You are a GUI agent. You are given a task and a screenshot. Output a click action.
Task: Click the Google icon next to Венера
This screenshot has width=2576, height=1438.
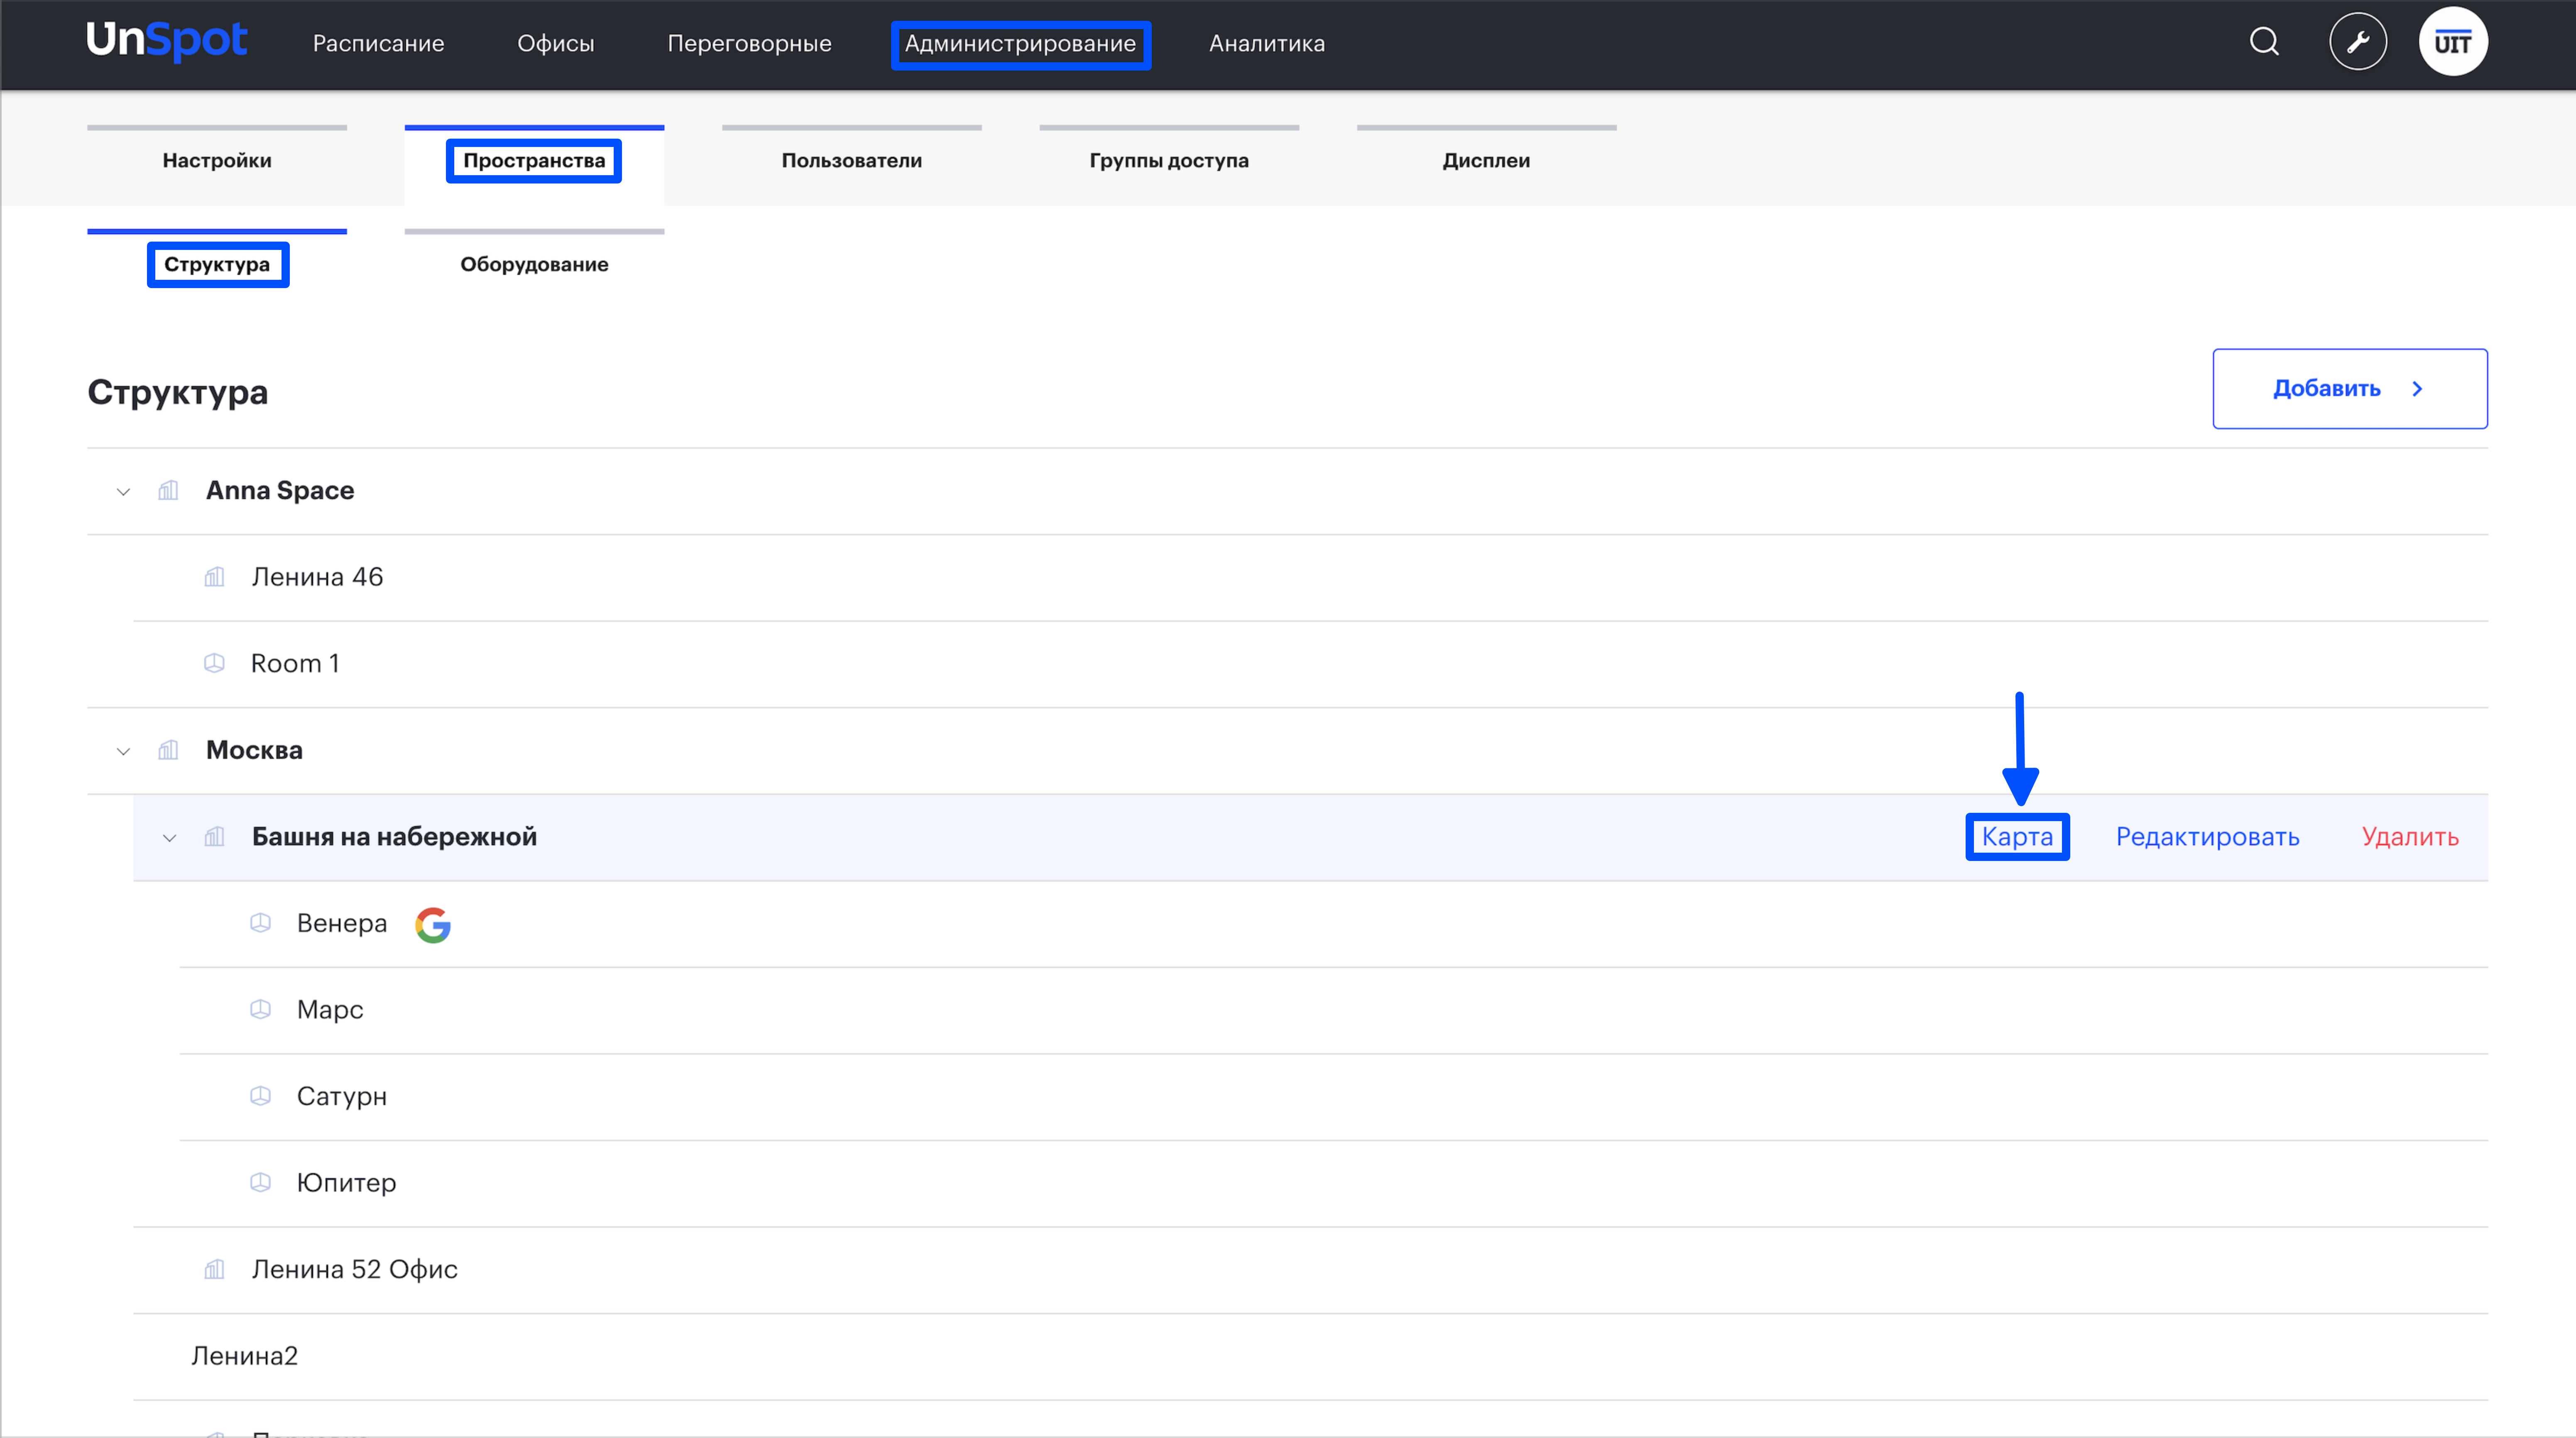tap(433, 924)
